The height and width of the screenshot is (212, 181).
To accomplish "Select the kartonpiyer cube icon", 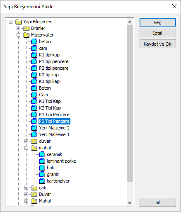I will 42,181.
